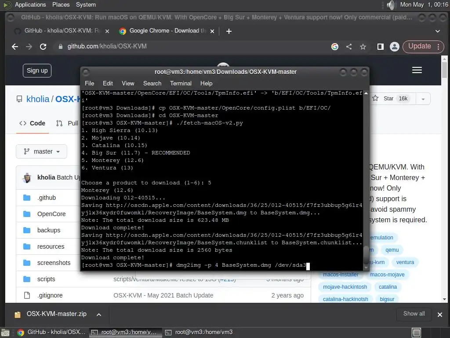
Task: Click the GitHub page scrollbar thumb
Action: pyautogui.click(x=444, y=70)
